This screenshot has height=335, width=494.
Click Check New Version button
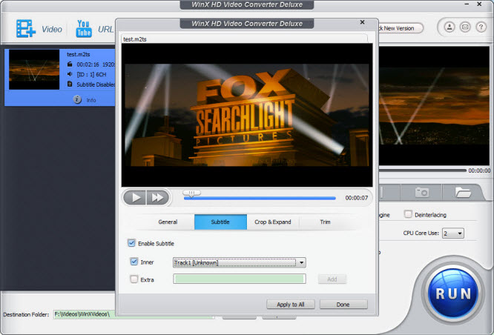coord(401,28)
